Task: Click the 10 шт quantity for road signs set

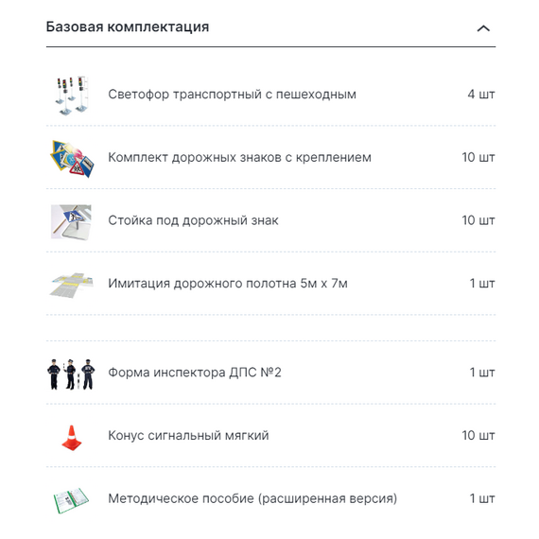Action: click(x=478, y=157)
